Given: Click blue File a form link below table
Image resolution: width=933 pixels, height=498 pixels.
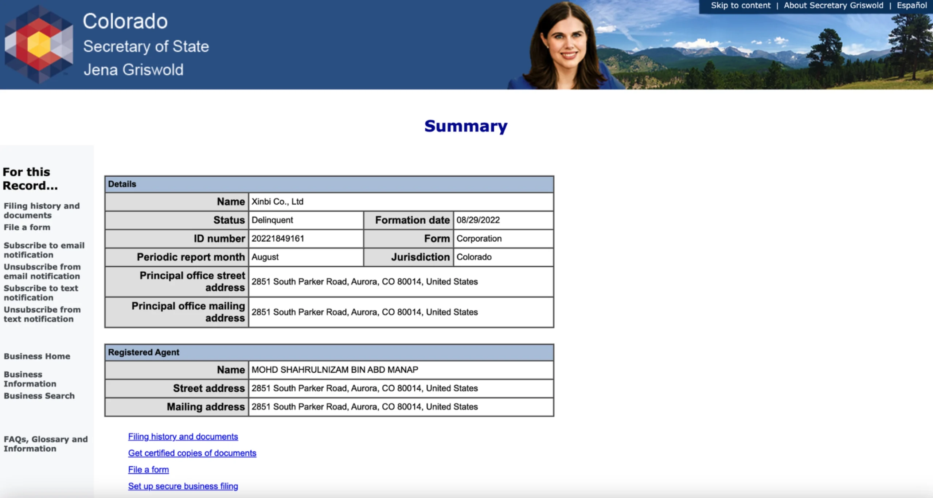Looking at the screenshot, I should (x=148, y=470).
